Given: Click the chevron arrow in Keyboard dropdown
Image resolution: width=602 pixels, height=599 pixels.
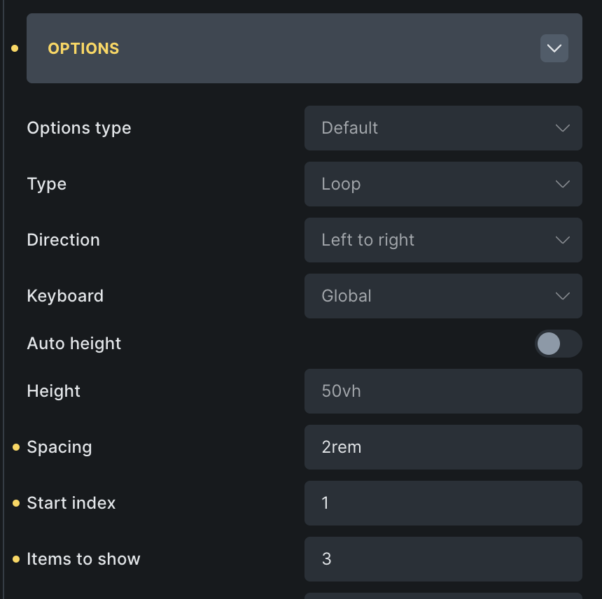Looking at the screenshot, I should (562, 296).
